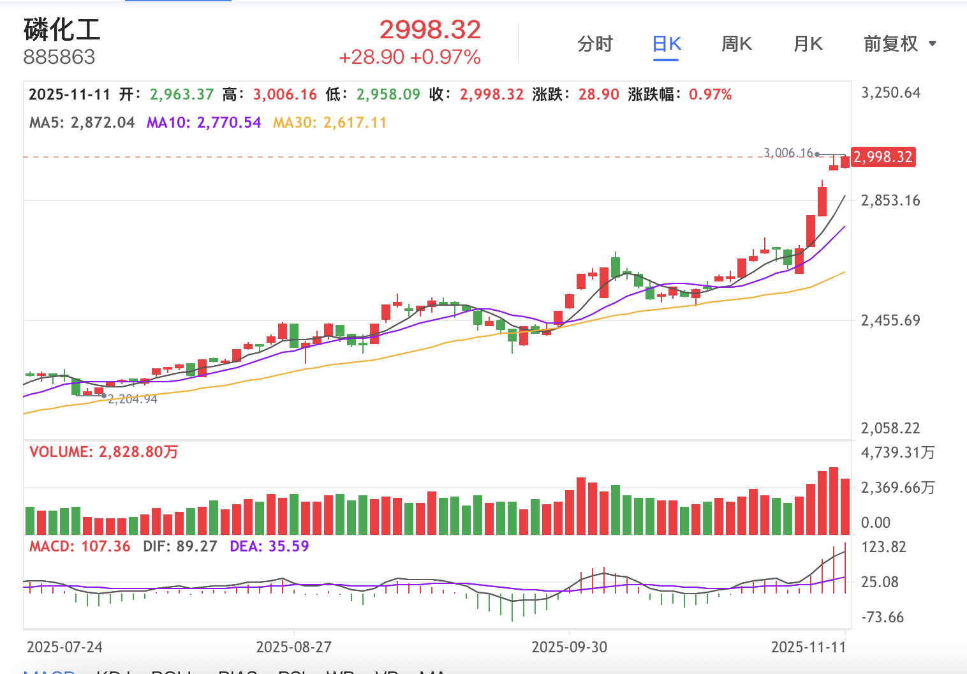Select the BIAS indicator tab at bottom
Viewport: 967px width, 674px height.
(237, 671)
